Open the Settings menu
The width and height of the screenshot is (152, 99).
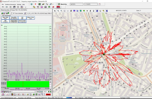[x=19, y=5]
